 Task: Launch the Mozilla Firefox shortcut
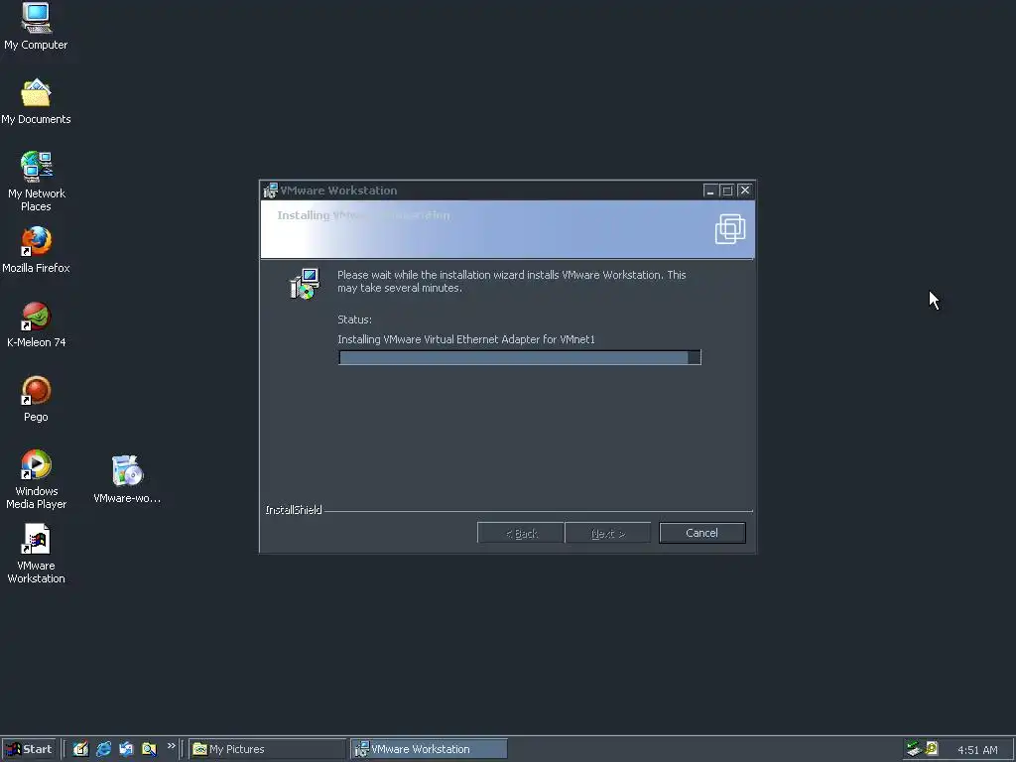point(36,249)
